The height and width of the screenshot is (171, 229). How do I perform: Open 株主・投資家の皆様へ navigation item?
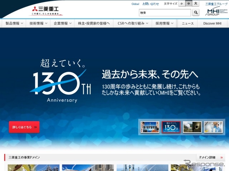point(94,23)
